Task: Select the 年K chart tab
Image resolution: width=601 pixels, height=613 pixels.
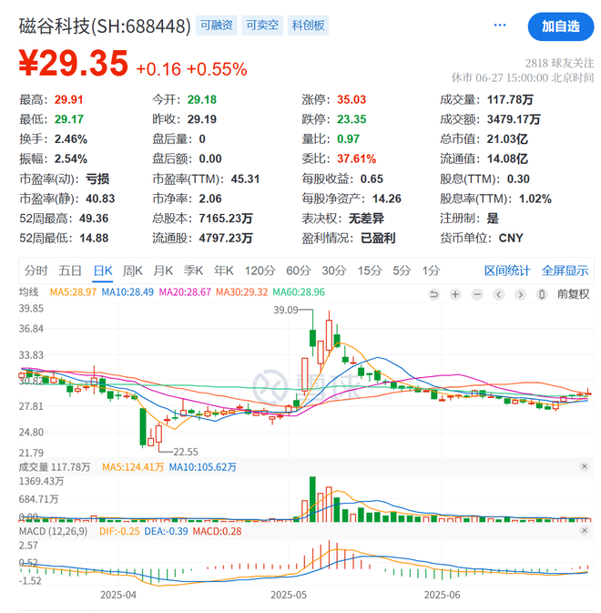Action: [223, 271]
